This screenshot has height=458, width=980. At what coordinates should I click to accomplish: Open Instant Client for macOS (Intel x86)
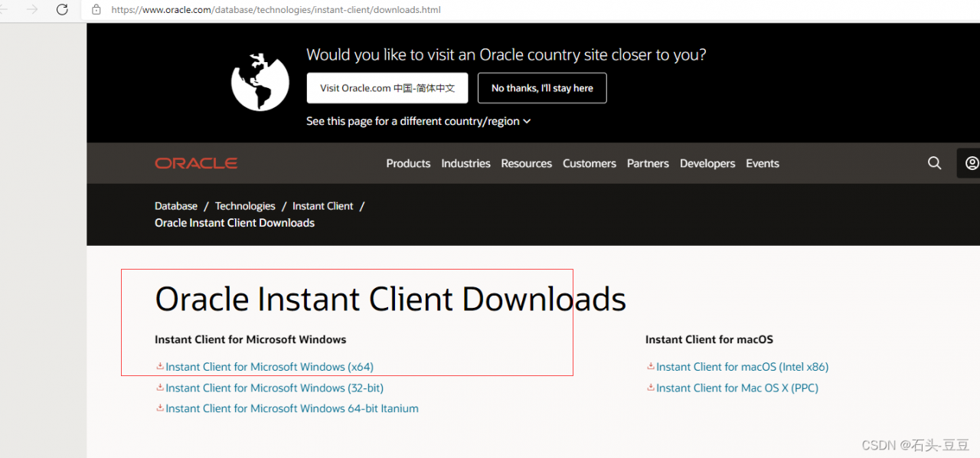[x=742, y=367]
